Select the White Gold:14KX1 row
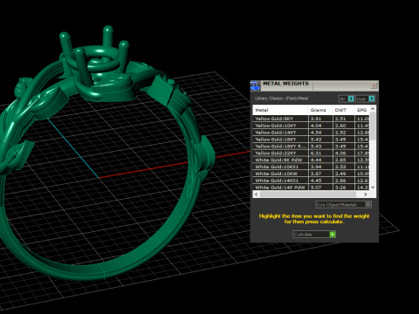Screen dimensions: 419x314 coord(311,181)
